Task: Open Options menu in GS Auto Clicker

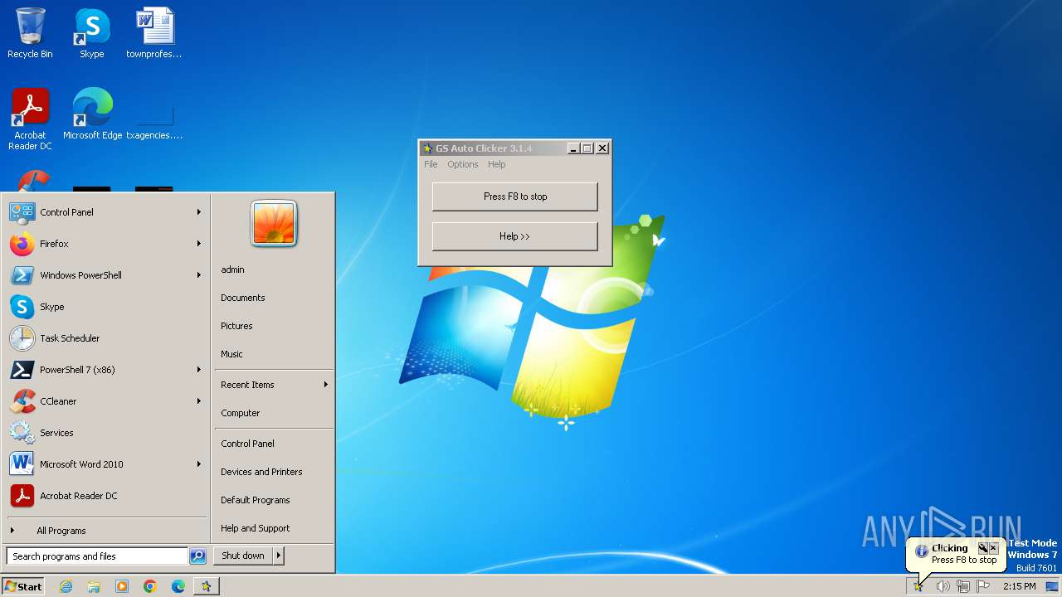Action: [463, 164]
